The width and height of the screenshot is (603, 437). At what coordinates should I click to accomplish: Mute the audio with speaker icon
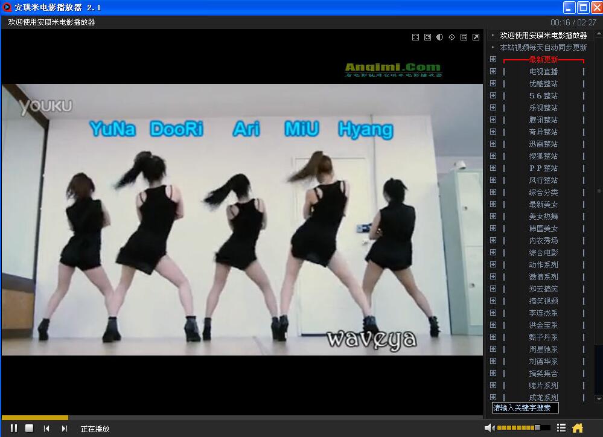click(490, 428)
